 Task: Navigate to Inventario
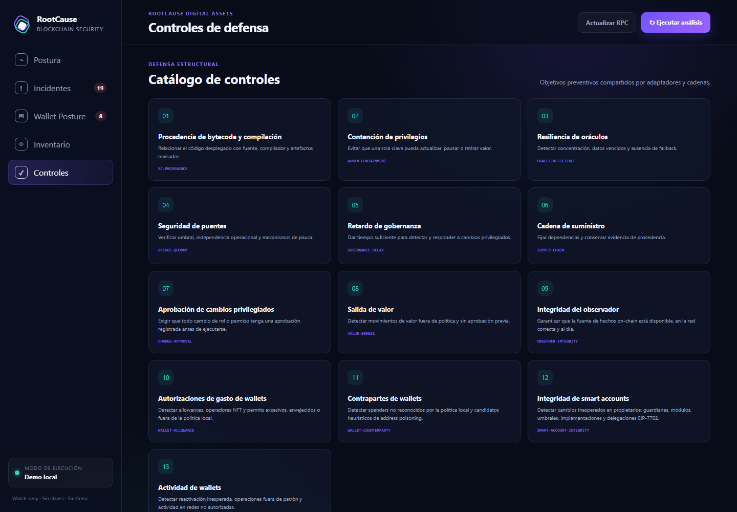click(x=60, y=144)
